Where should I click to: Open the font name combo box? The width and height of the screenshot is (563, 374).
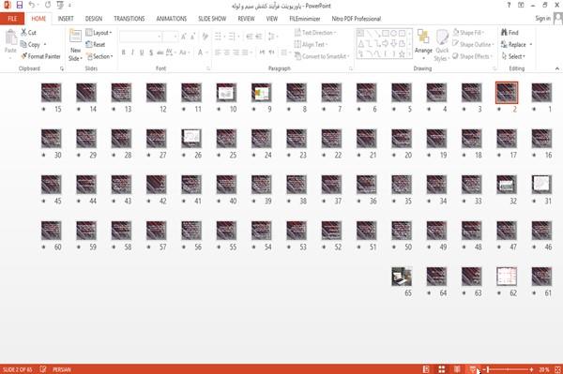coord(141,37)
